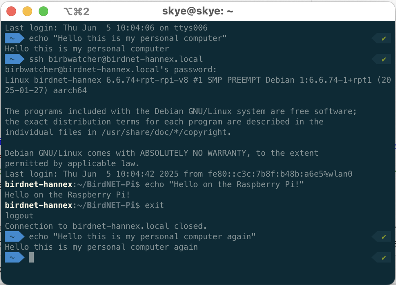Minimize the terminal with the yellow button
Image resolution: width=396 pixels, height=285 pixels.
point(27,11)
